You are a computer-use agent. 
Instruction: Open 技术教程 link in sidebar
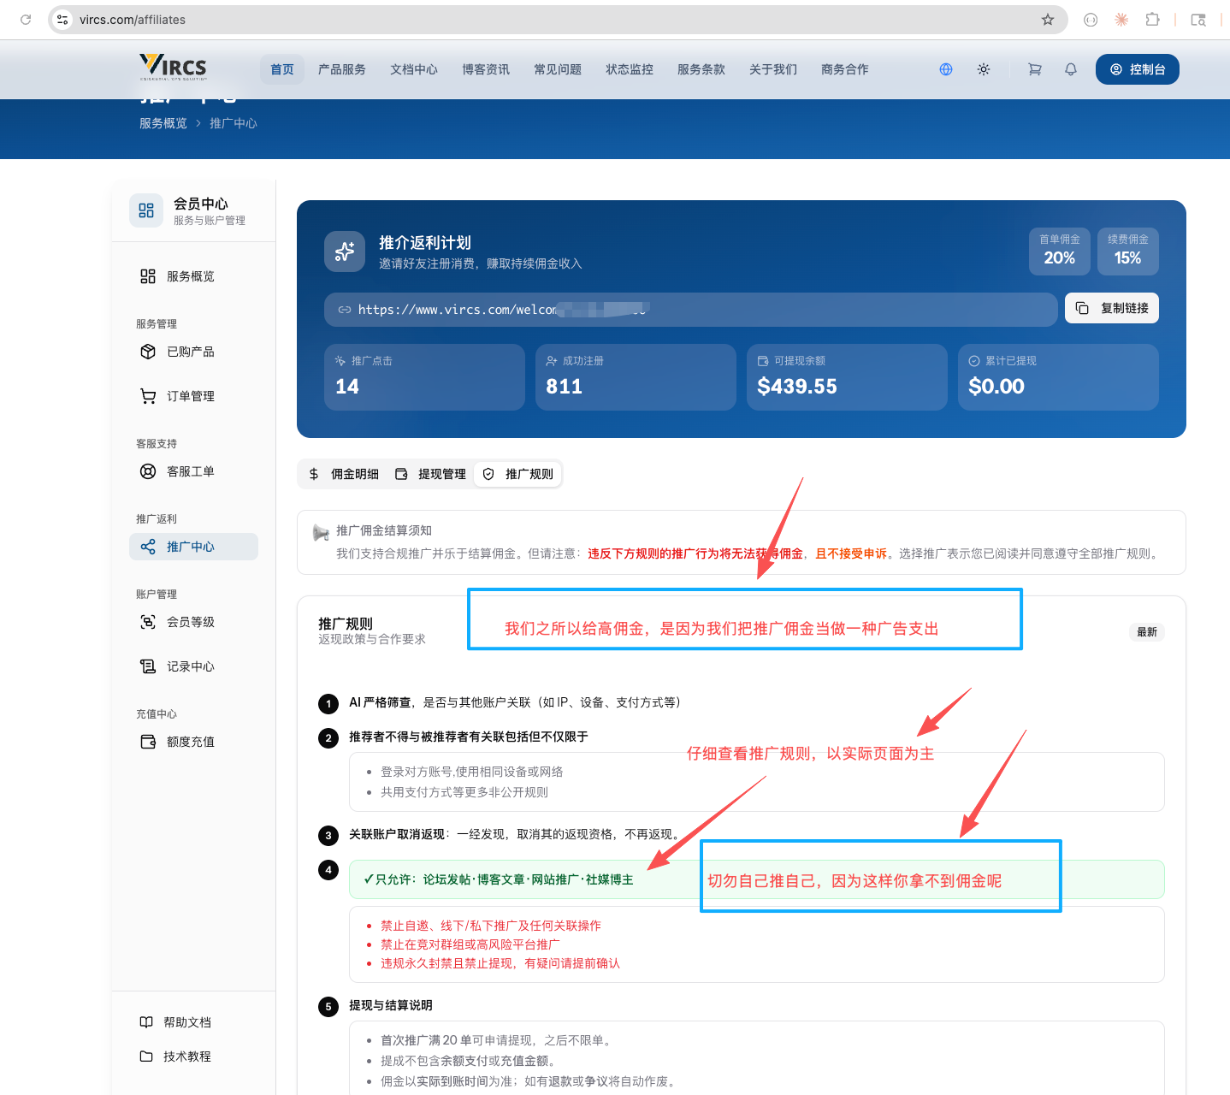176,1057
